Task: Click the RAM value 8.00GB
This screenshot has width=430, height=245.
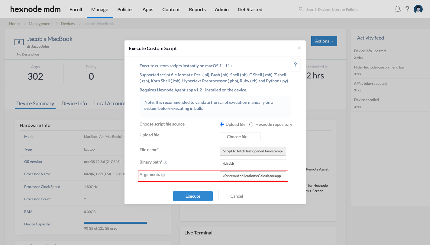Action: (90, 212)
